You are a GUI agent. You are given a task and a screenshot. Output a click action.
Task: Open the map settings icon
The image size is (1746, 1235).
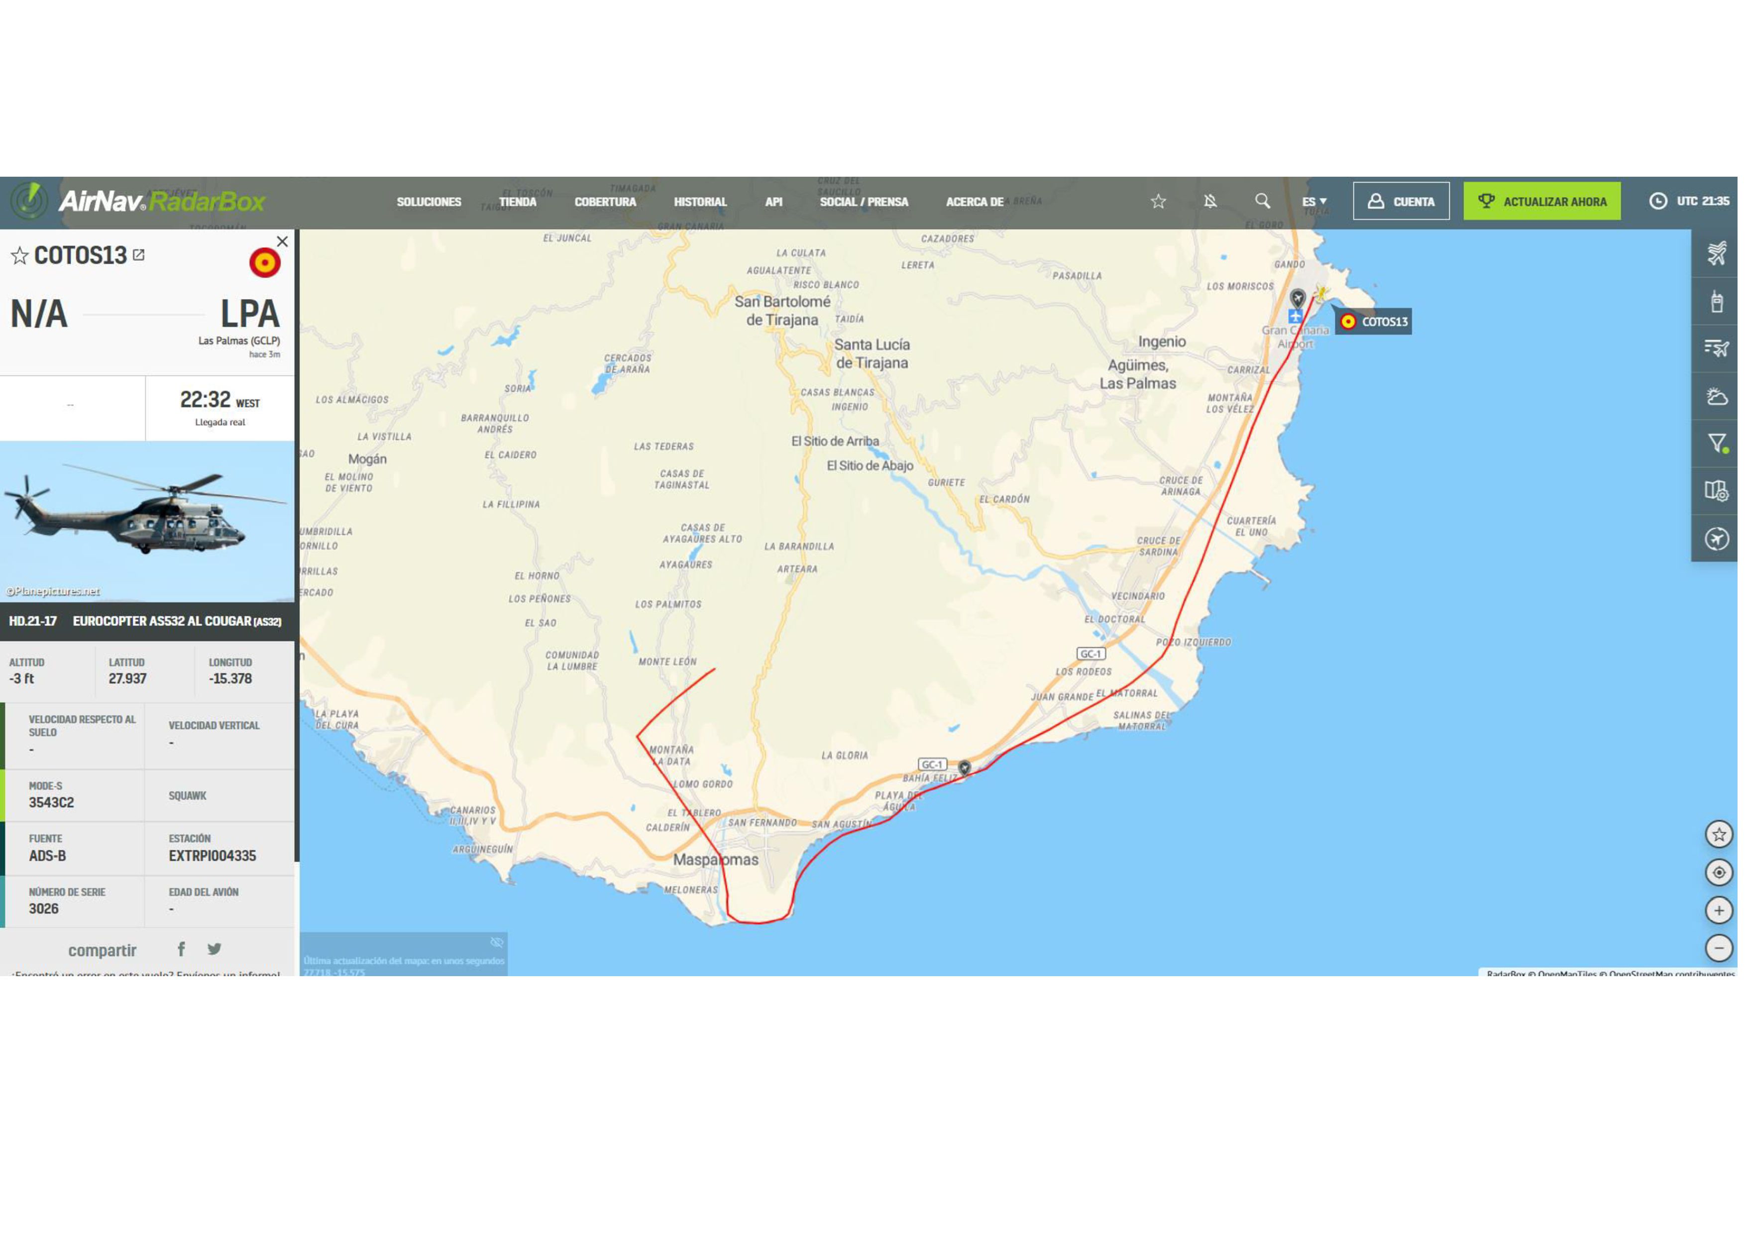pyautogui.click(x=1716, y=490)
